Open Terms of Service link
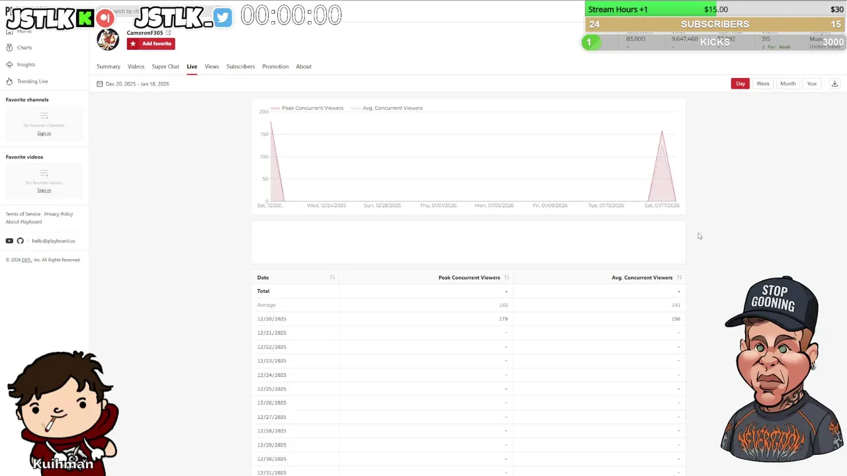The image size is (847, 476). 23,214
